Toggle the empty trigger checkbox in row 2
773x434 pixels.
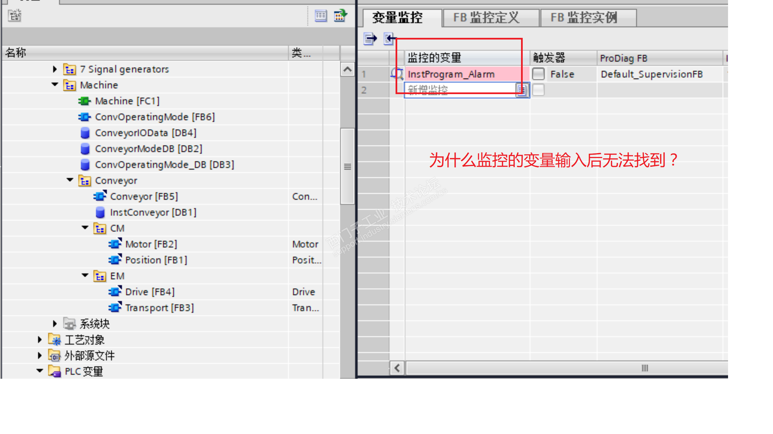[538, 90]
